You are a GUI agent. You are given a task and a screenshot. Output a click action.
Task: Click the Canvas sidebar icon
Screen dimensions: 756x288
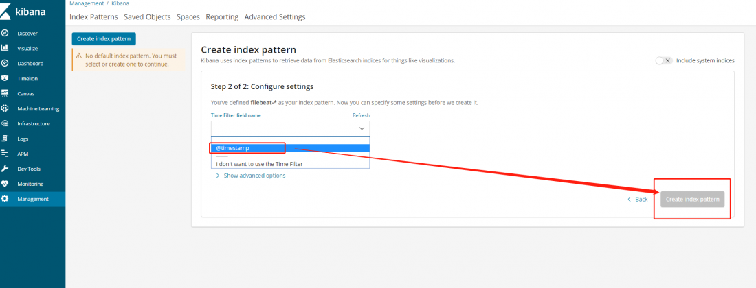pyautogui.click(x=5, y=93)
